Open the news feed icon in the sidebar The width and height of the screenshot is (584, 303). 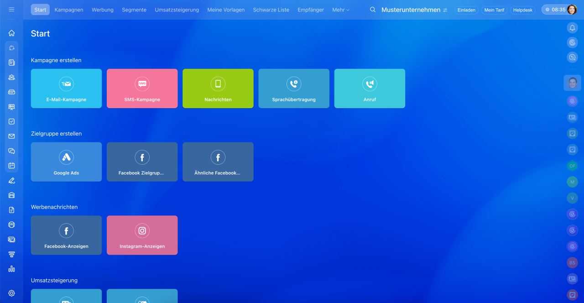[x=11, y=63]
